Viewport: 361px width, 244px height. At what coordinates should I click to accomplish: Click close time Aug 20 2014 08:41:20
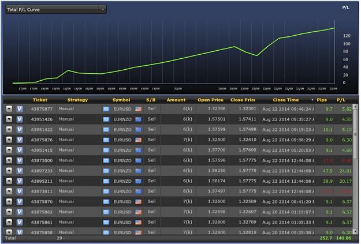pos(288,201)
